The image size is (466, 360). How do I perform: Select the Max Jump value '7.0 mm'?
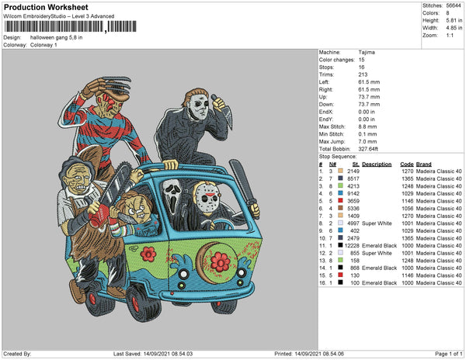coord(367,141)
